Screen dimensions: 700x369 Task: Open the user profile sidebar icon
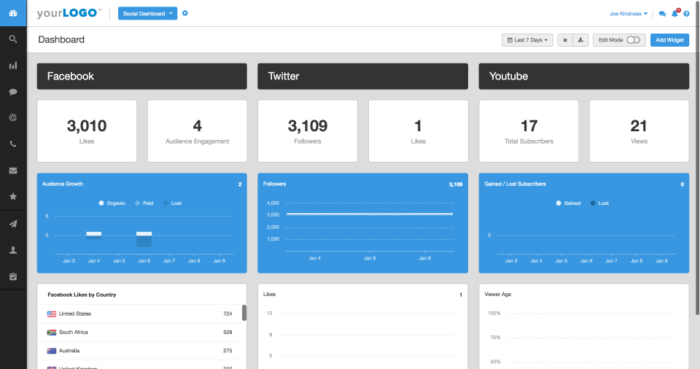click(x=13, y=250)
